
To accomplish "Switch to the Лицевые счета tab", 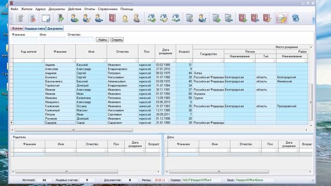I will coord(35,28).
